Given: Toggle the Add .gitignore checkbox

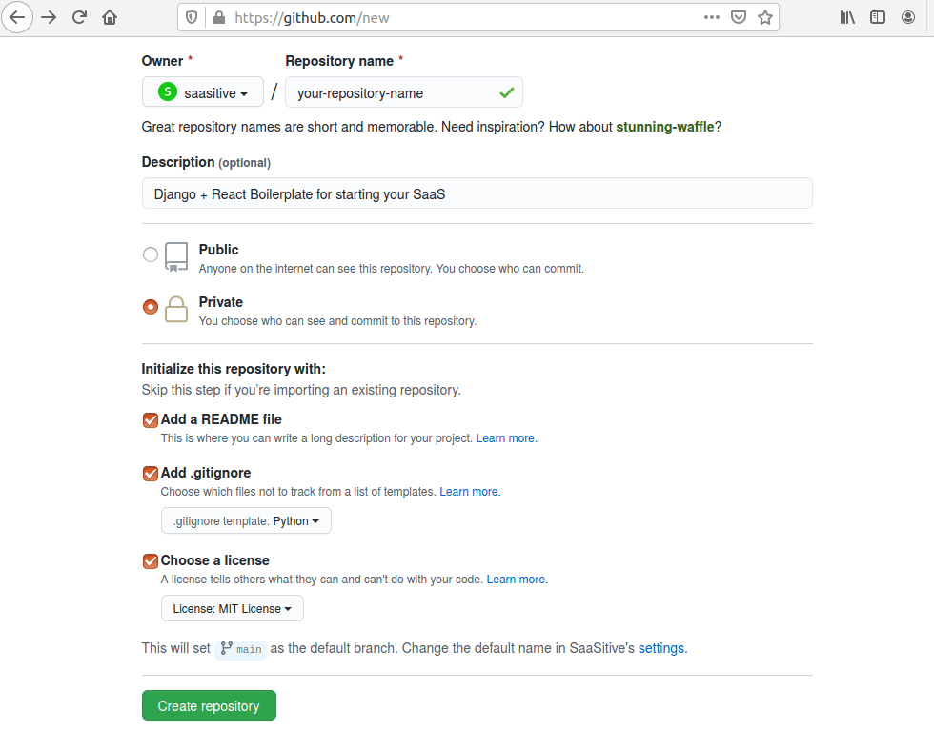Looking at the screenshot, I should click(x=150, y=473).
